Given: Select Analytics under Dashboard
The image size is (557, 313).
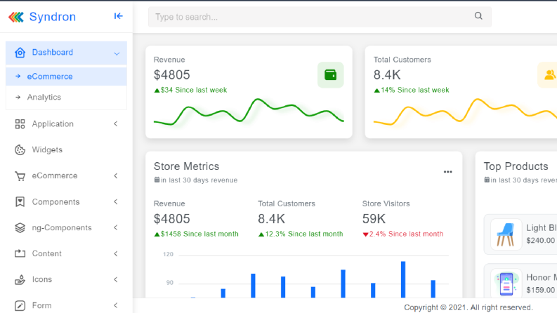Looking at the screenshot, I should pyautogui.click(x=66, y=97).
